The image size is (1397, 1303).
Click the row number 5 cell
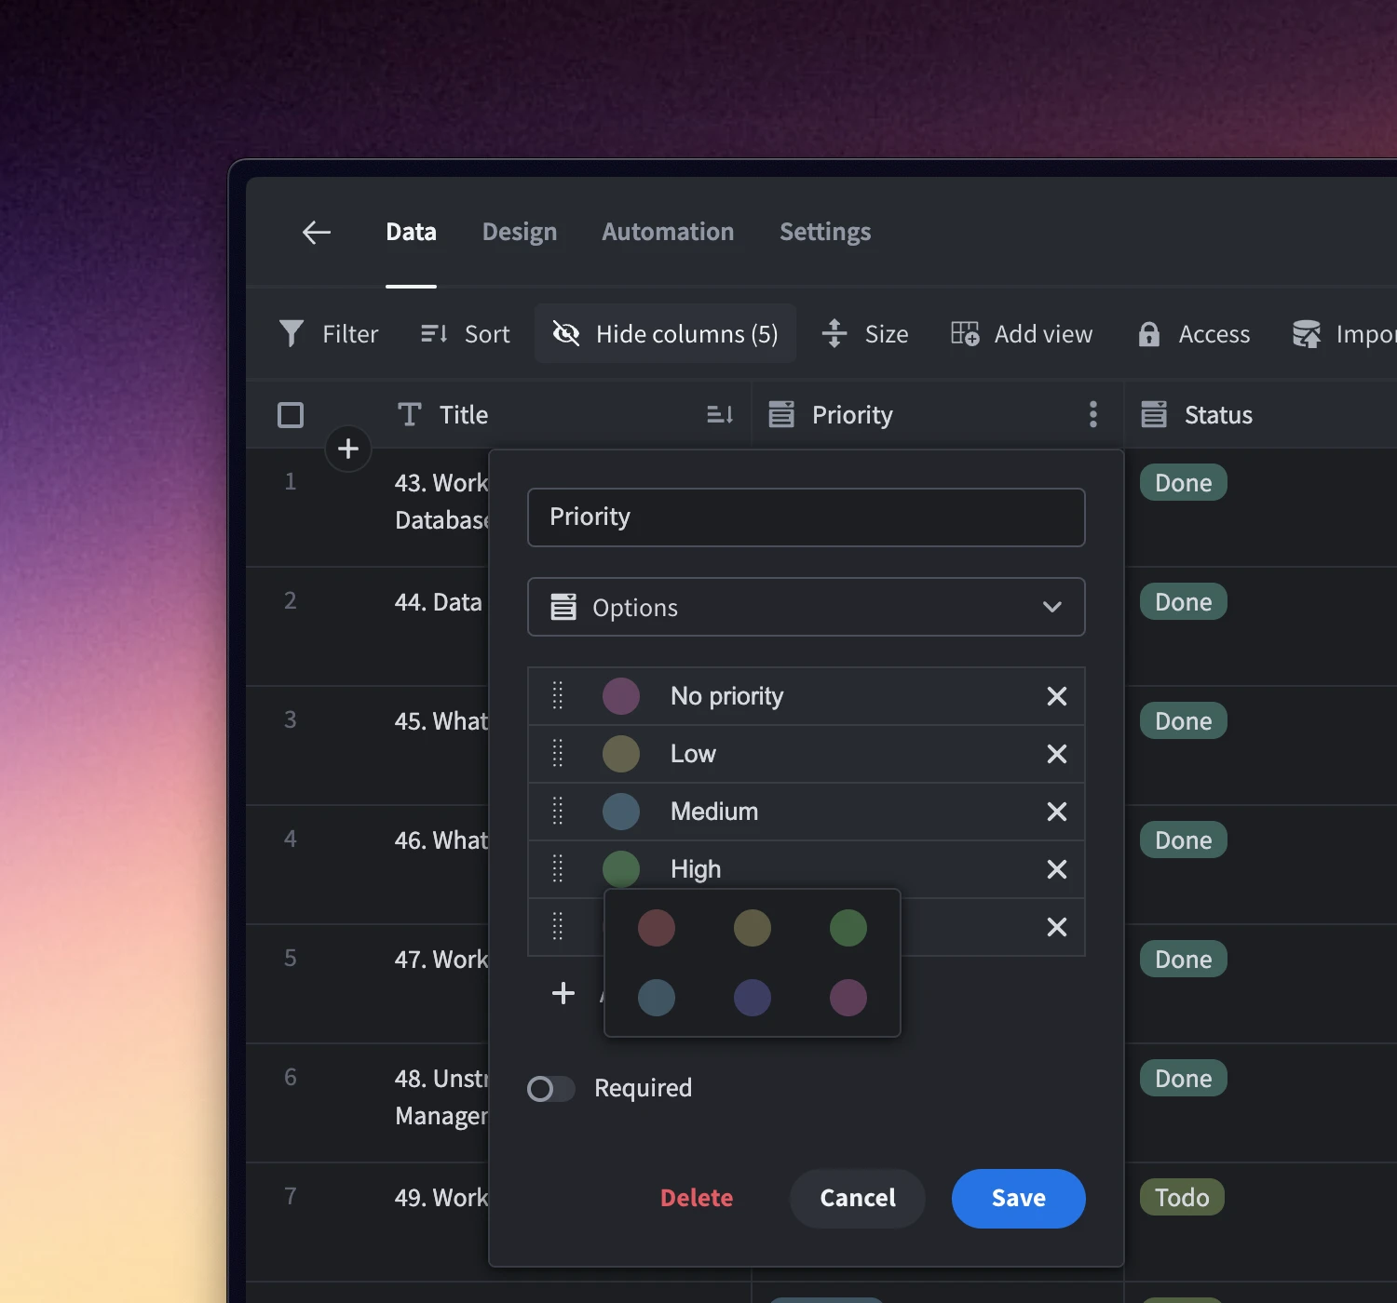pyautogui.click(x=291, y=959)
